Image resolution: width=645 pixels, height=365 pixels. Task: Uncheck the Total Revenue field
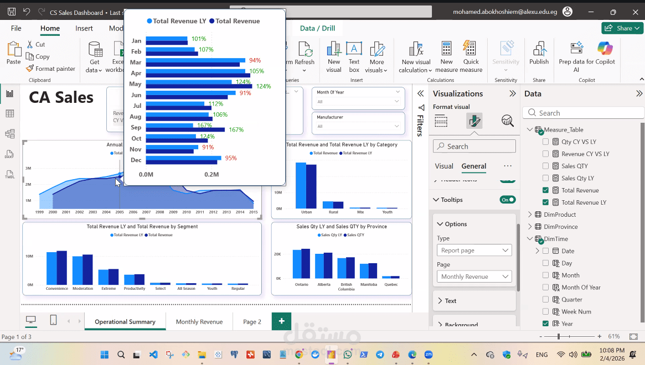click(545, 190)
